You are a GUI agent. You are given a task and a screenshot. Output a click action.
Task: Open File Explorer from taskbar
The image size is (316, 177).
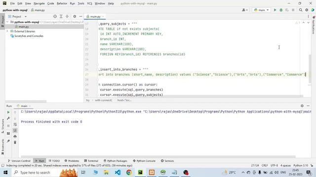point(106,173)
